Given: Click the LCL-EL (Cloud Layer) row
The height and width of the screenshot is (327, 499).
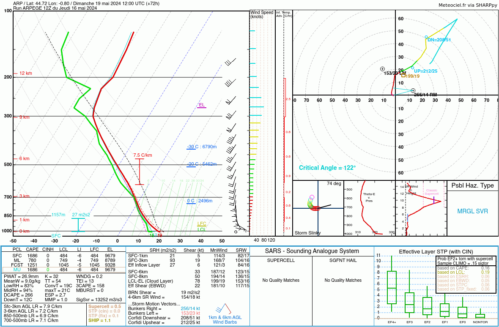Looking at the screenshot, I should coord(189,281).
